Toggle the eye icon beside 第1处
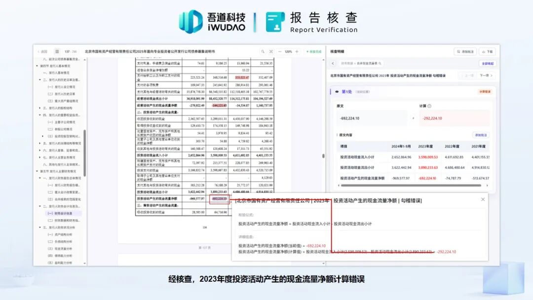This screenshot has height=300, width=533. 337,92
